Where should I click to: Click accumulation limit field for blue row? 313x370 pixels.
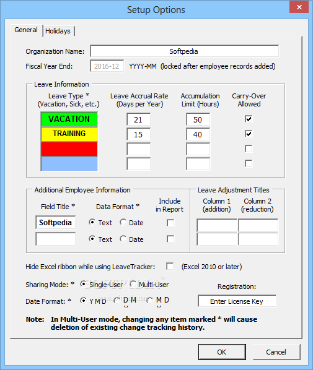198,164
